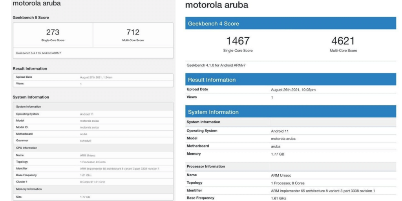Click the 712 multi-core score value
The height and width of the screenshot is (201, 402).
[x=133, y=32]
